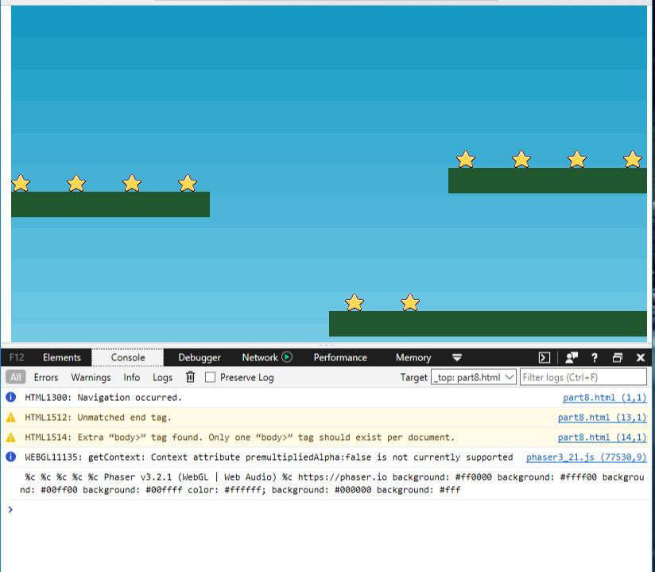Expand more tools dropdown arrow after Memory

(457, 357)
